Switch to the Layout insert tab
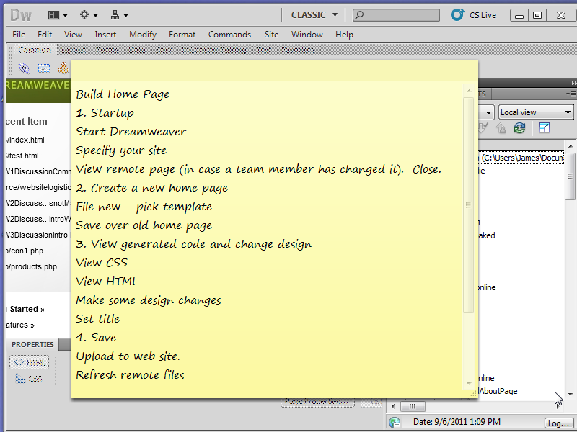577x432 pixels. click(x=73, y=50)
